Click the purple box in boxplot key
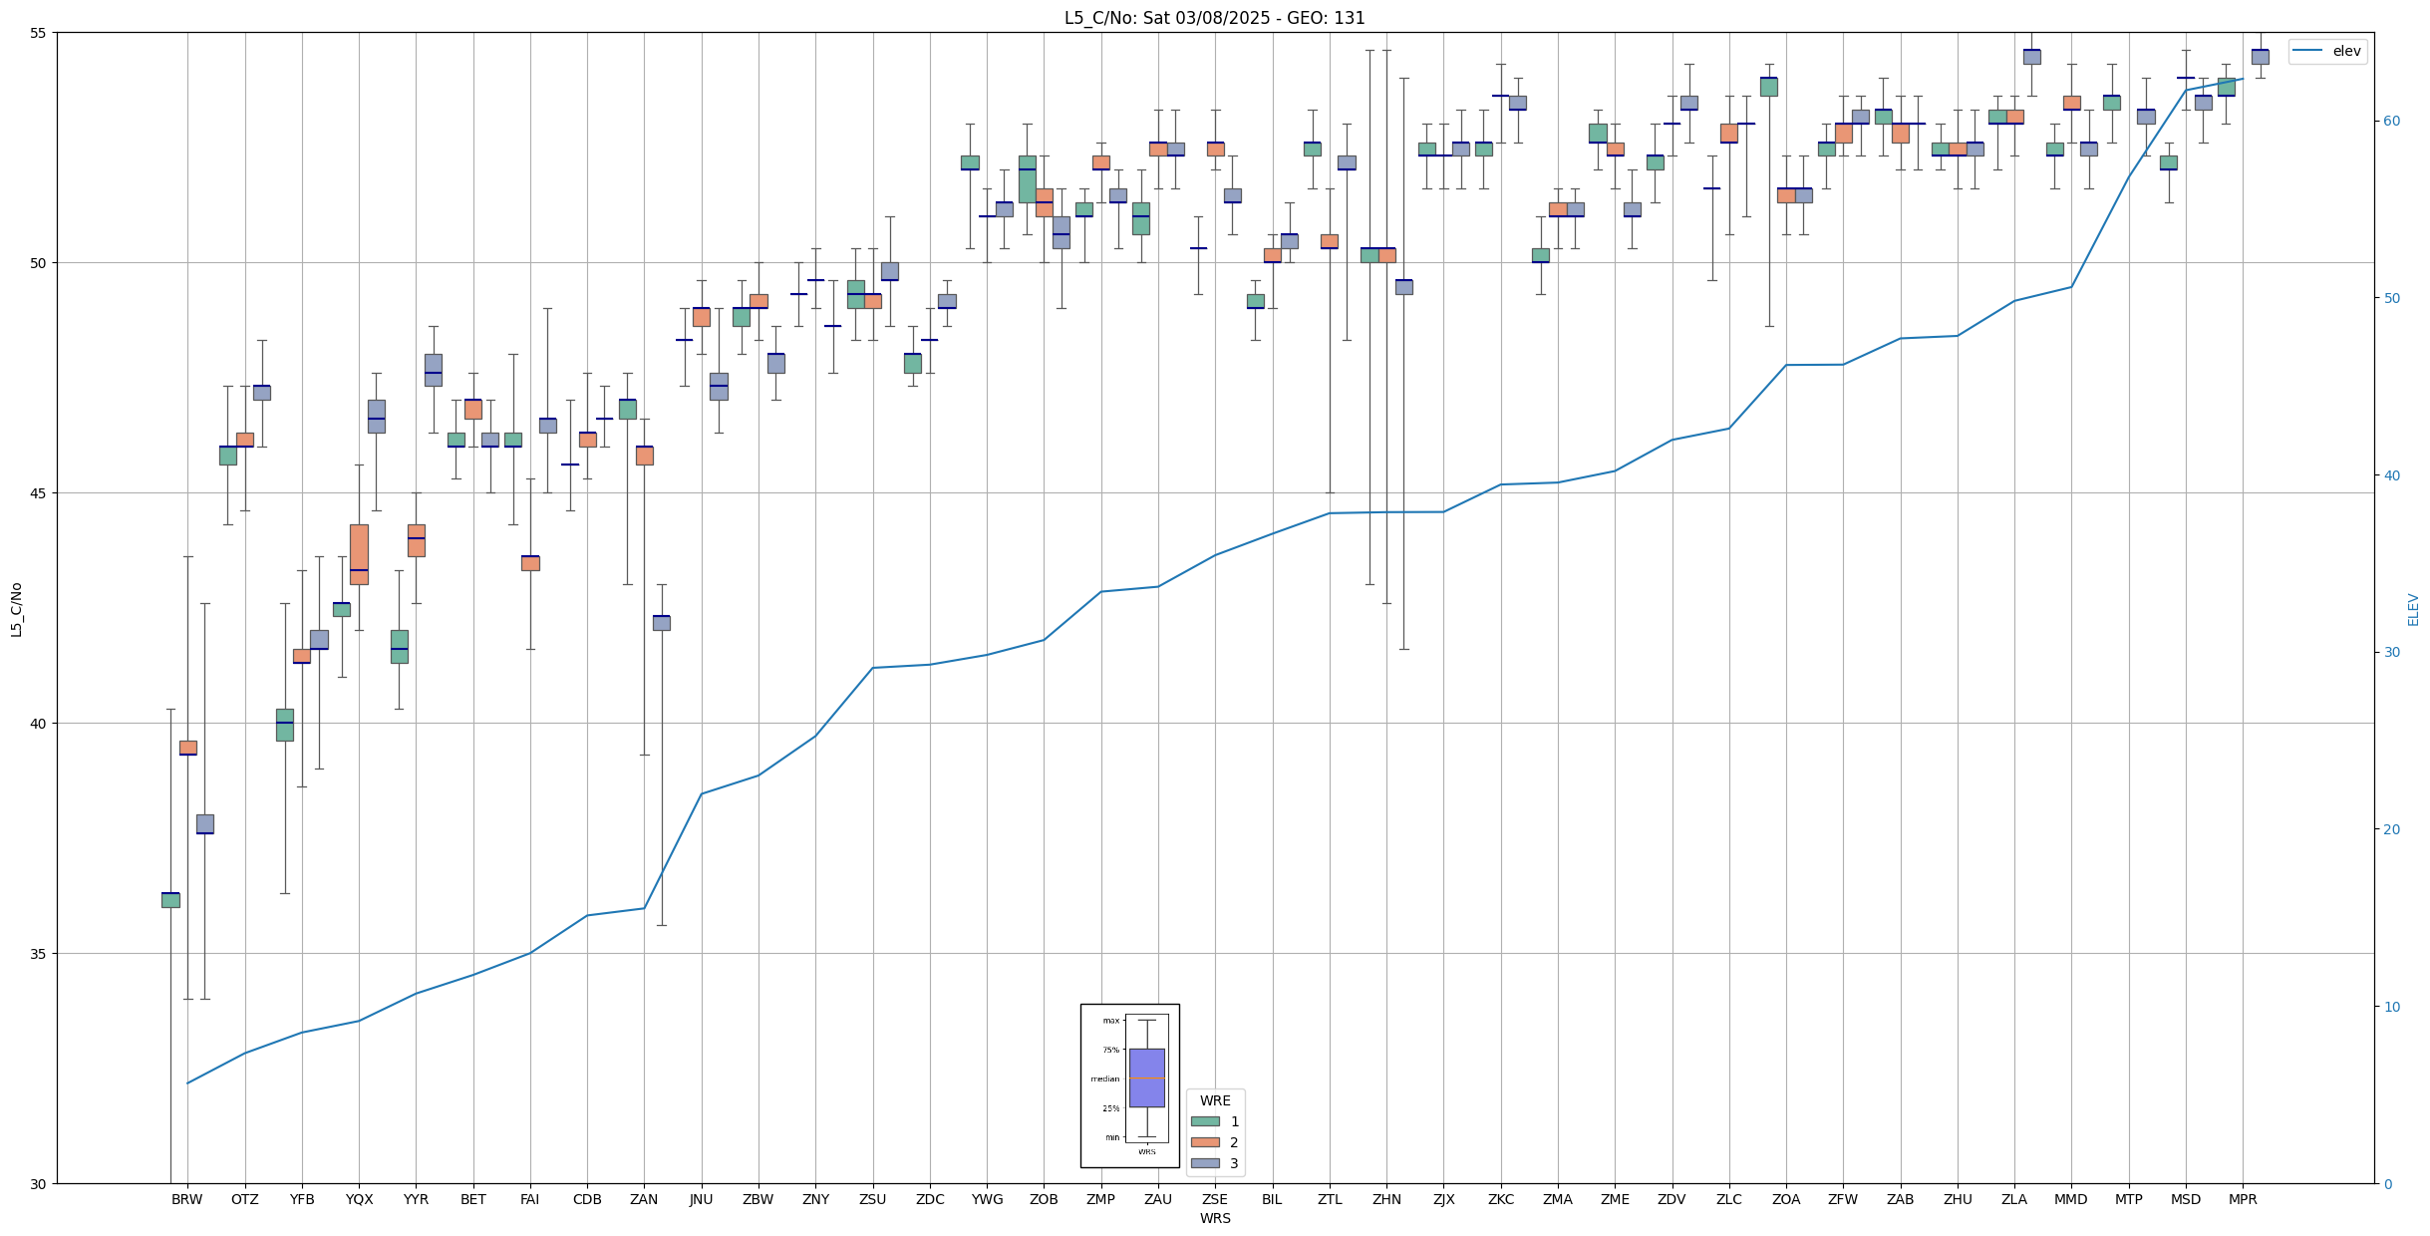The height and width of the screenshot is (1236, 2430). pos(1146,1078)
